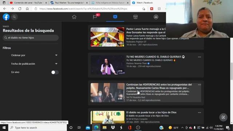
Task: Go to Facebook Home icon
Action: point(74,17)
